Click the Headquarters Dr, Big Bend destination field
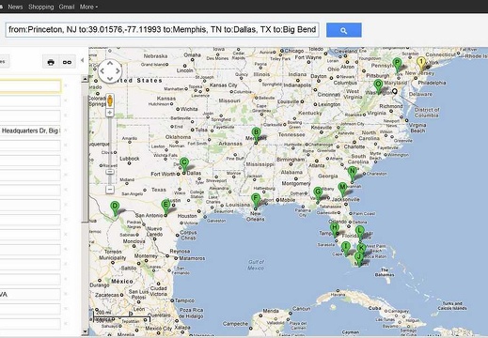Viewport: 488px width, 338px height. 30,131
